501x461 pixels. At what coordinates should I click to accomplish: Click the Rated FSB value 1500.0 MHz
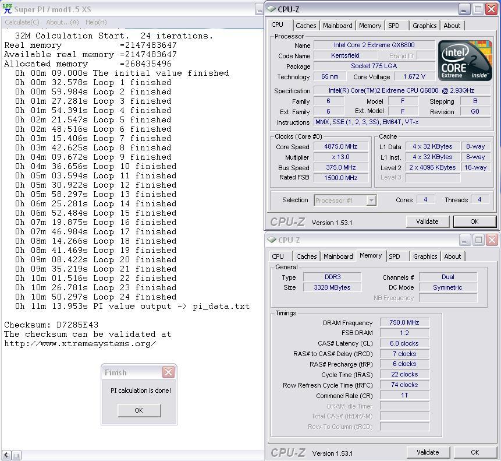pyautogui.click(x=340, y=178)
